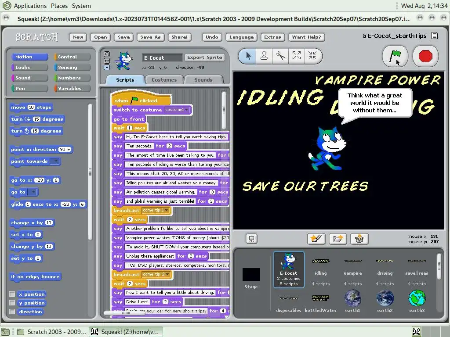
Task: Click the green flag start button
Action: coord(395,56)
